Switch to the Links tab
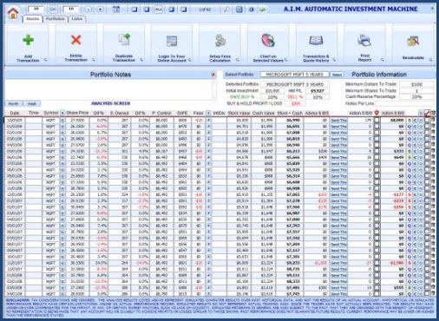Image resolution: width=439 pixels, height=321 pixels. 77,19
